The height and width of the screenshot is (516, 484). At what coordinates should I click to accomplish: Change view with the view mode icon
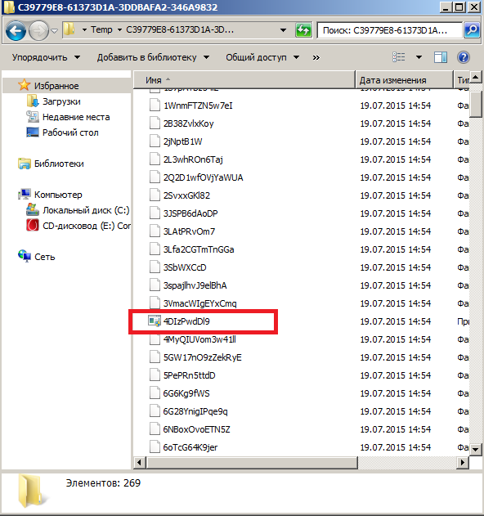(x=399, y=57)
